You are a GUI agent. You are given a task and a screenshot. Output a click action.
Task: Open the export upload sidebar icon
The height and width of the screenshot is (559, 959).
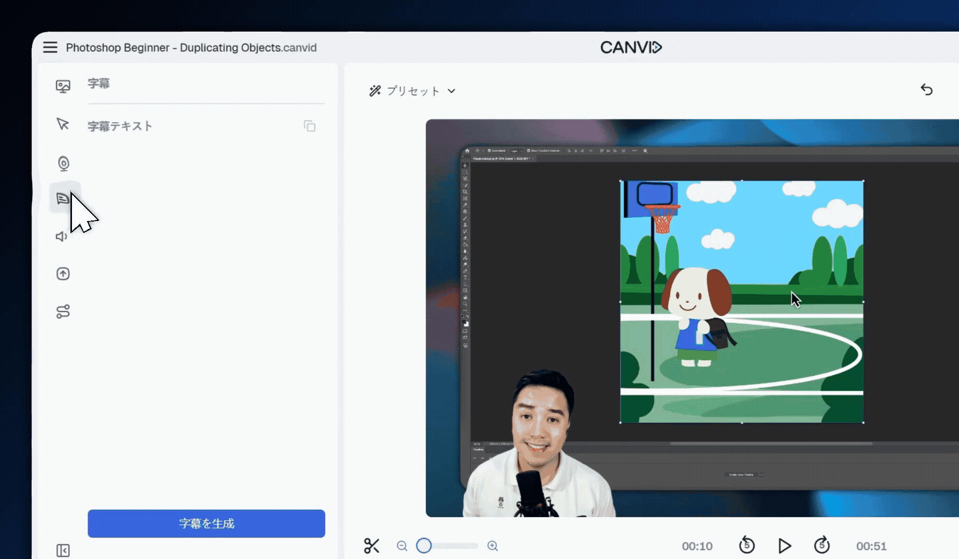pyautogui.click(x=63, y=274)
